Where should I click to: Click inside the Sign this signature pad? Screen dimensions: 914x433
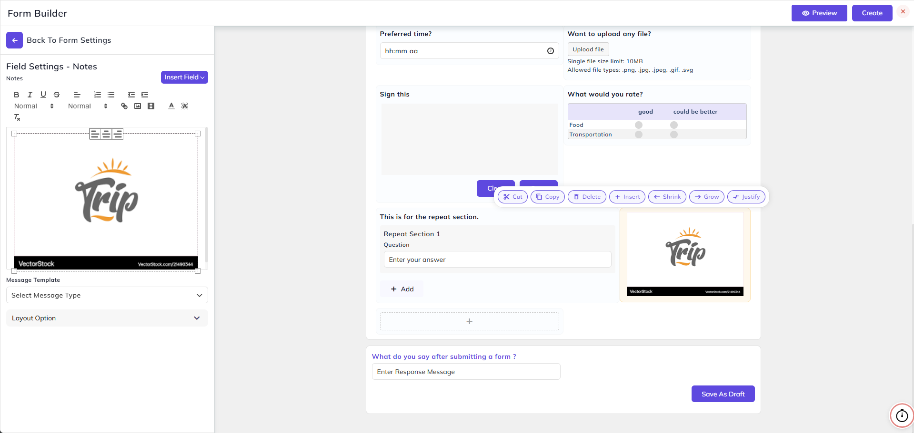click(x=470, y=139)
